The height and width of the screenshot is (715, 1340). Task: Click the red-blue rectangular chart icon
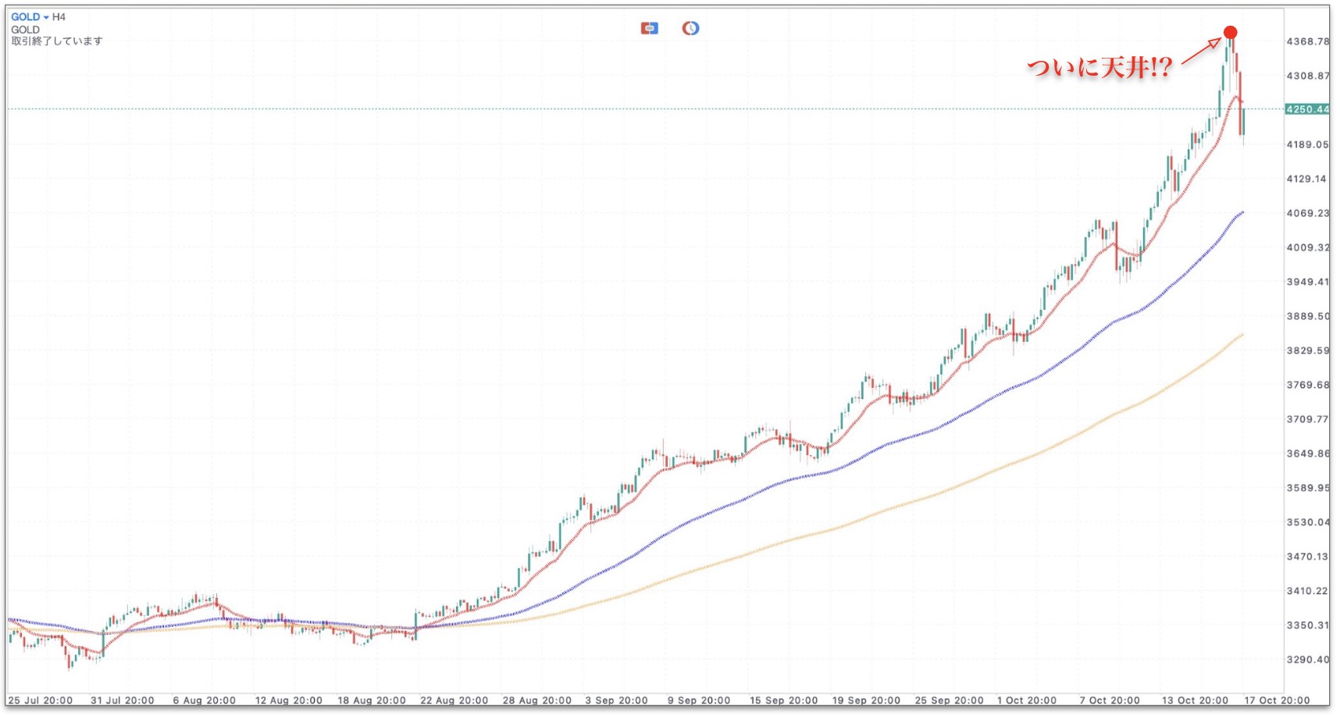coord(649,28)
